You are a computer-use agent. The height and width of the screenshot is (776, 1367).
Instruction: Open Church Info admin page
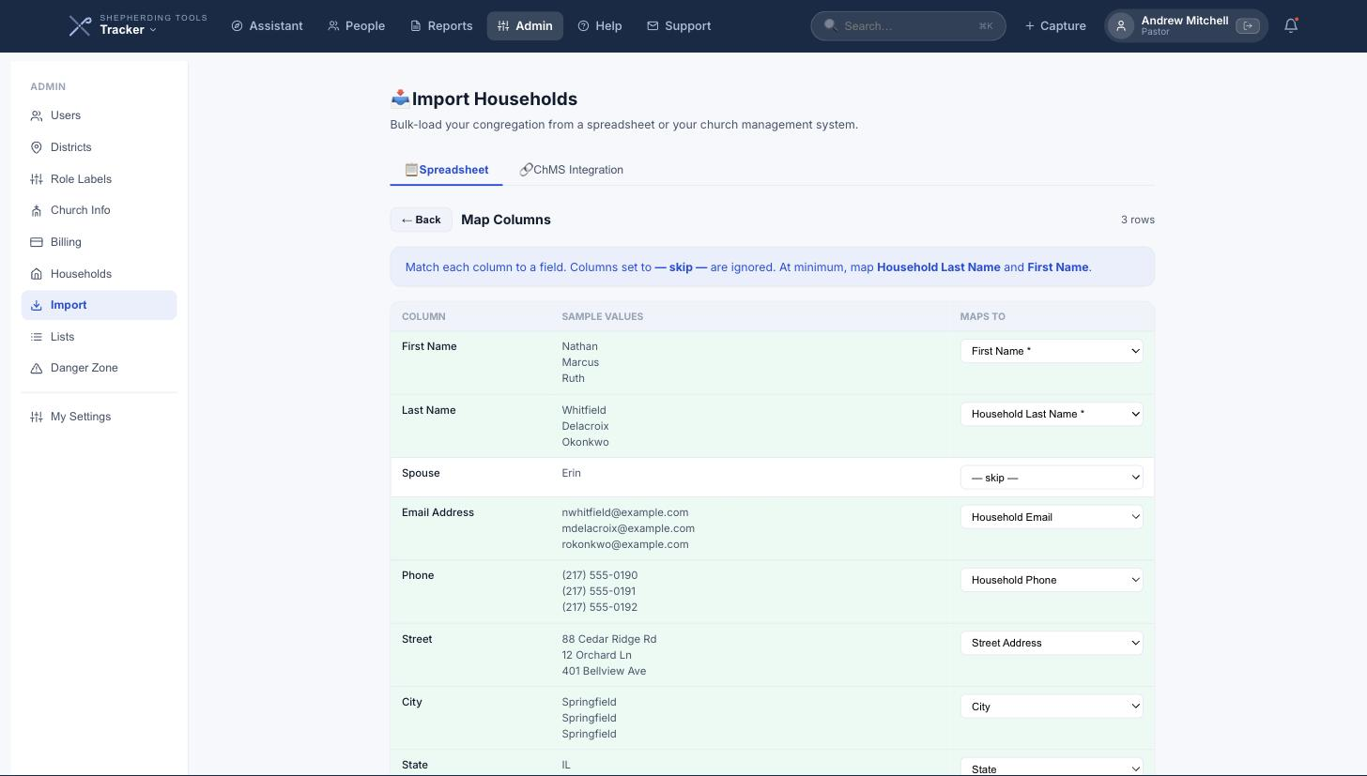(x=99, y=210)
